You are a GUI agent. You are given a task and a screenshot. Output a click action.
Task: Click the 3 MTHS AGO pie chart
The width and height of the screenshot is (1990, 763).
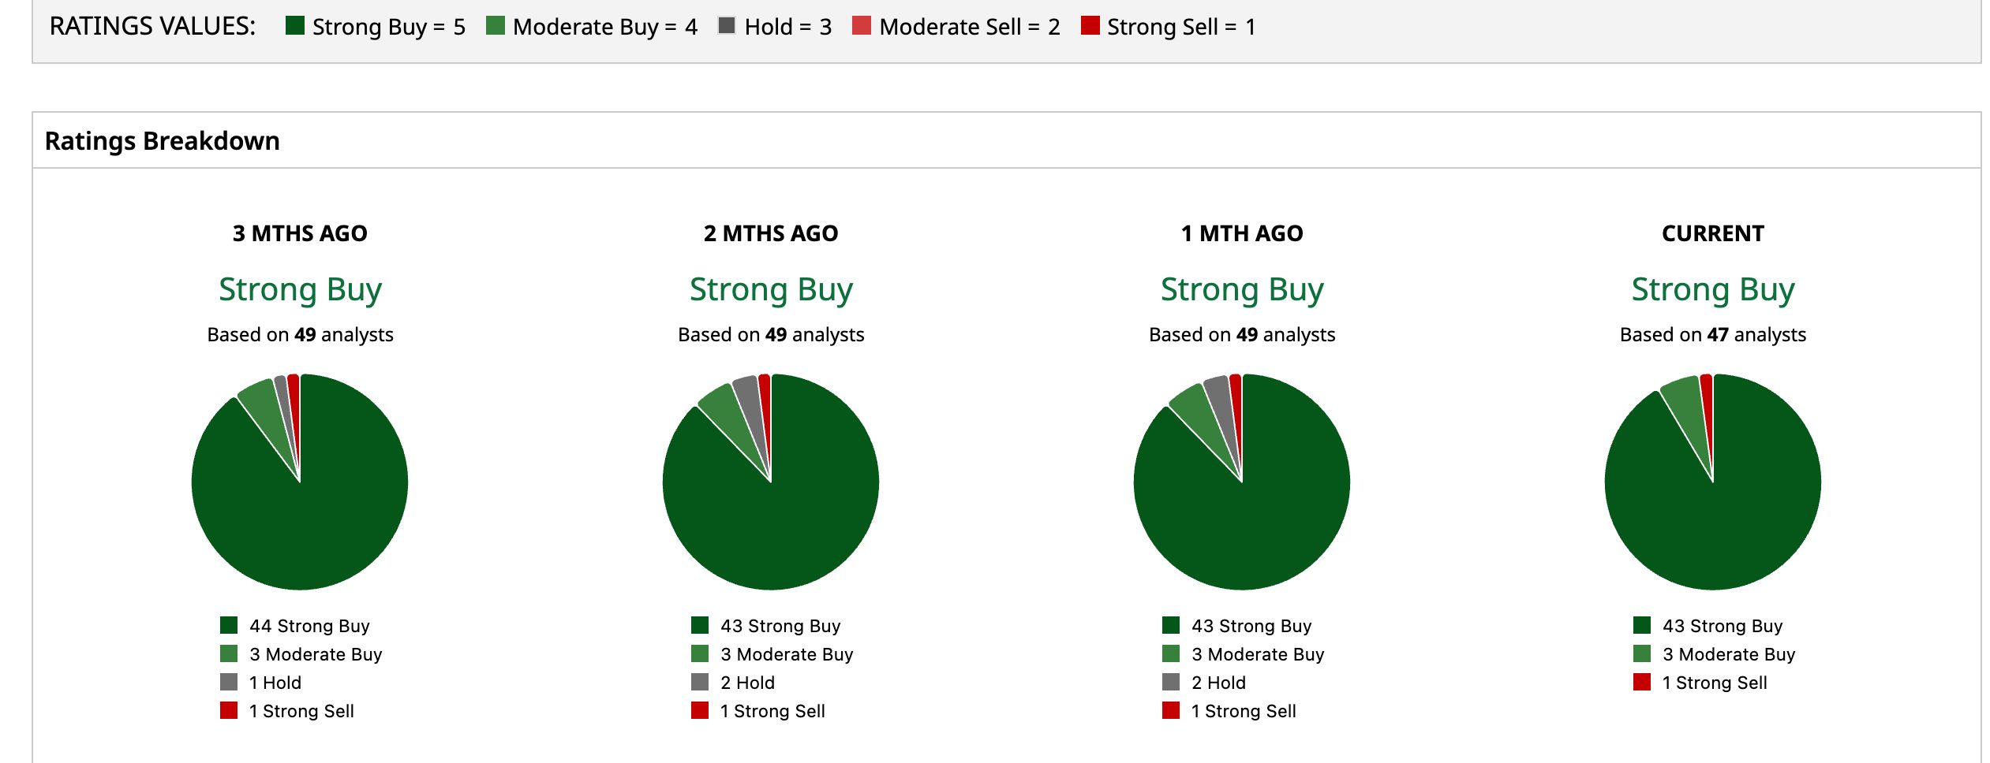tap(300, 482)
